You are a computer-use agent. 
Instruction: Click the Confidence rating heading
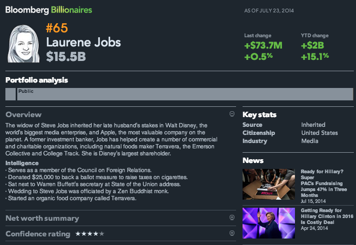pos(38,234)
